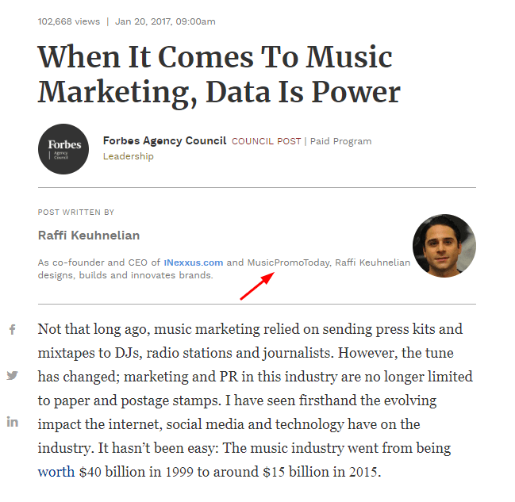Open the INexxus.com link
This screenshot has width=515, height=502.
point(194,262)
